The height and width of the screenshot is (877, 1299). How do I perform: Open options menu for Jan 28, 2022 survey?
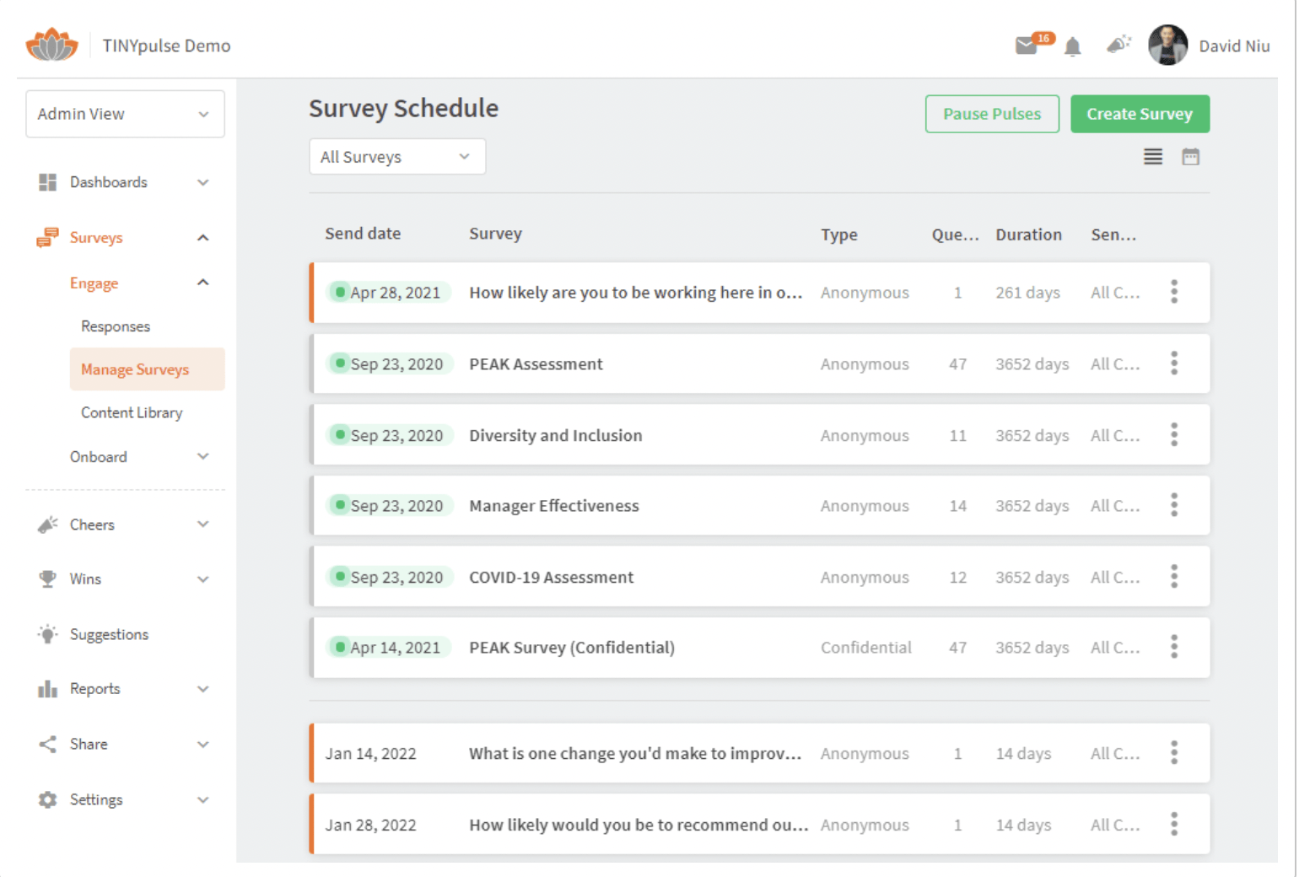point(1173,824)
